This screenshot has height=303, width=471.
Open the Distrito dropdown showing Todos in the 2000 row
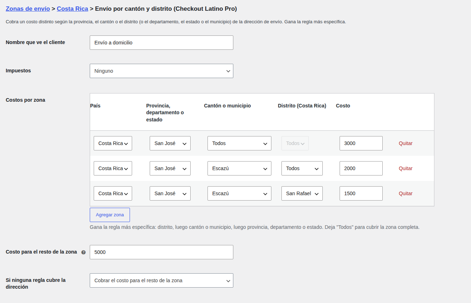point(302,168)
